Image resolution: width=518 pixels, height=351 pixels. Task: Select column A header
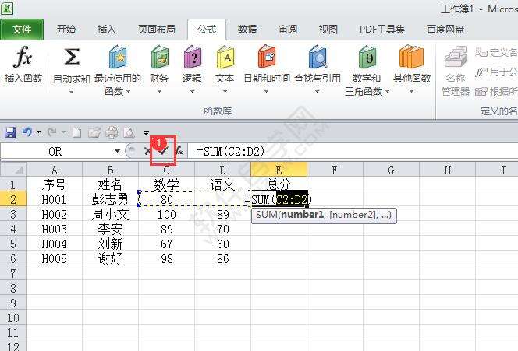(x=54, y=170)
